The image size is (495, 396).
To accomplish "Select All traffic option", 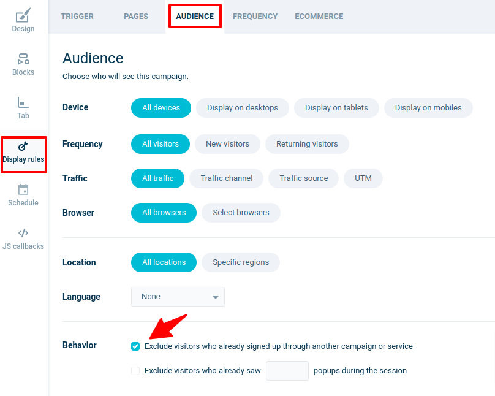I will pyautogui.click(x=157, y=178).
